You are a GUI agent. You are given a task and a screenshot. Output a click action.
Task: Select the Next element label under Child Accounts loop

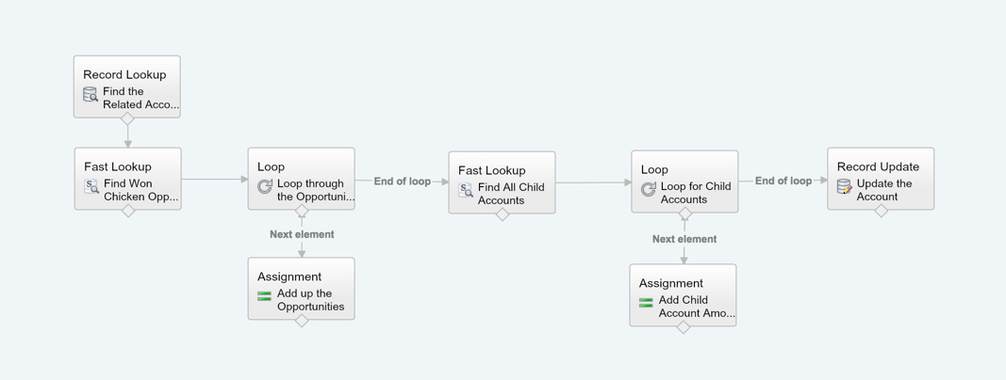pos(684,239)
